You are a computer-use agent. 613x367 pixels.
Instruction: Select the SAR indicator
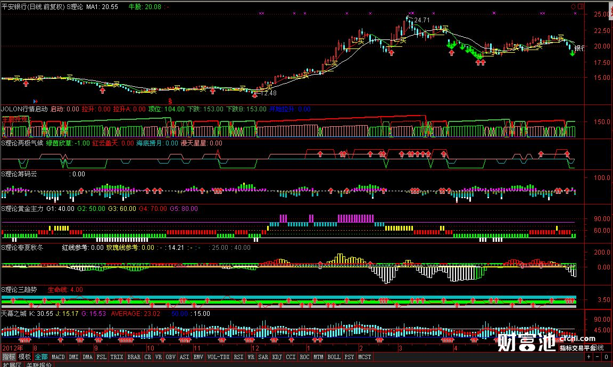pos(263,357)
